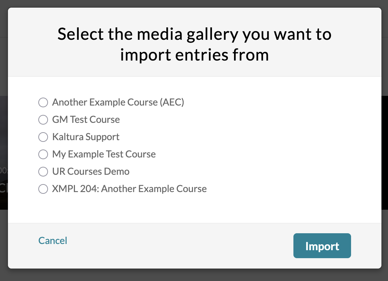
Task: Select the Another Example Course (AEC) radio button
Action: (x=43, y=102)
